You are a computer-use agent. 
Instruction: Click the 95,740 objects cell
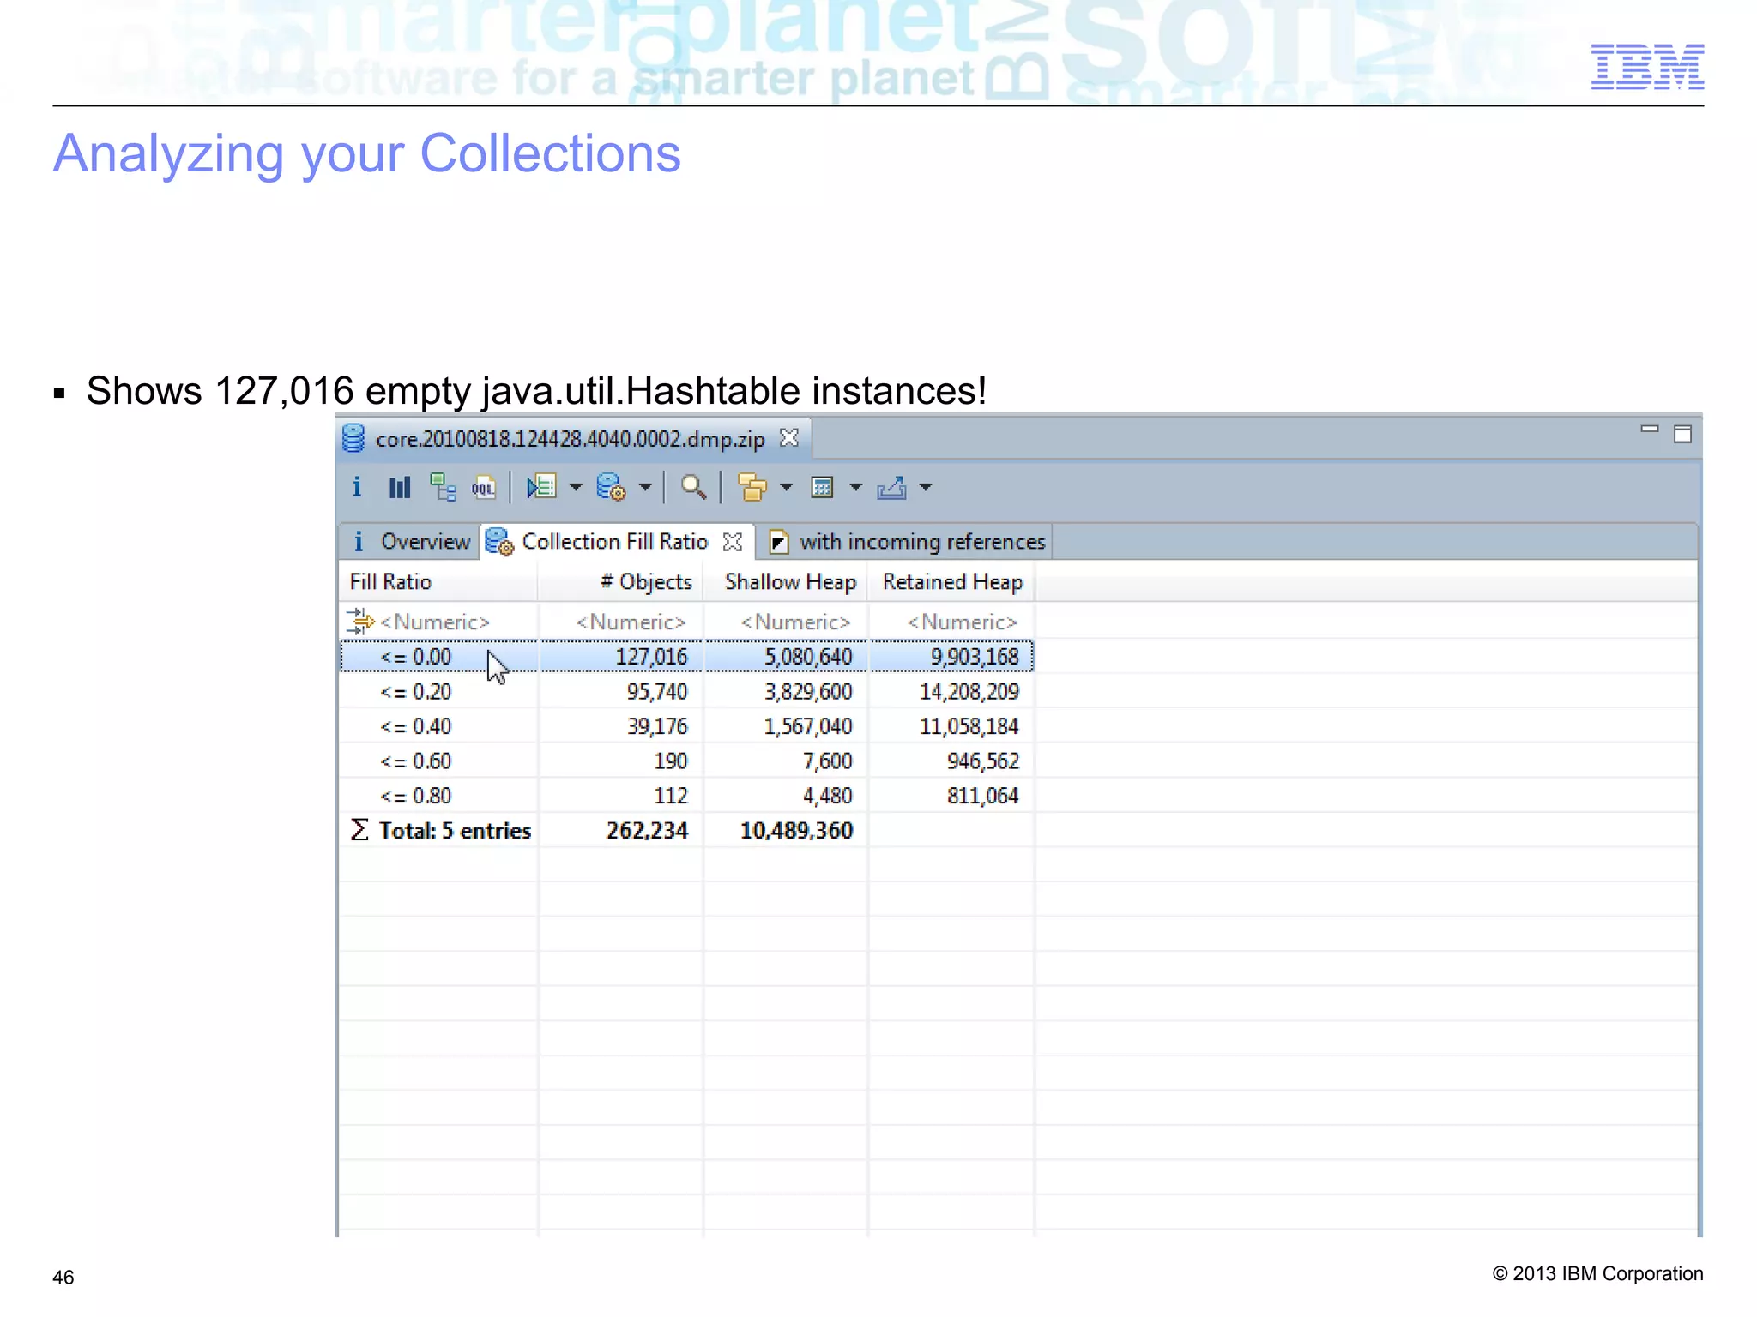click(x=656, y=692)
